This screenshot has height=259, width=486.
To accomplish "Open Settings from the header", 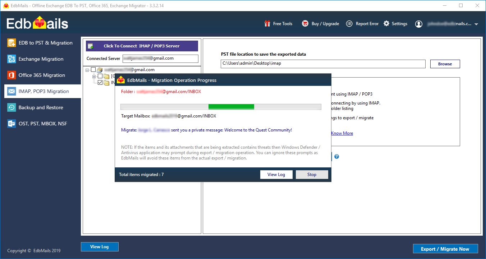I will [x=395, y=24].
